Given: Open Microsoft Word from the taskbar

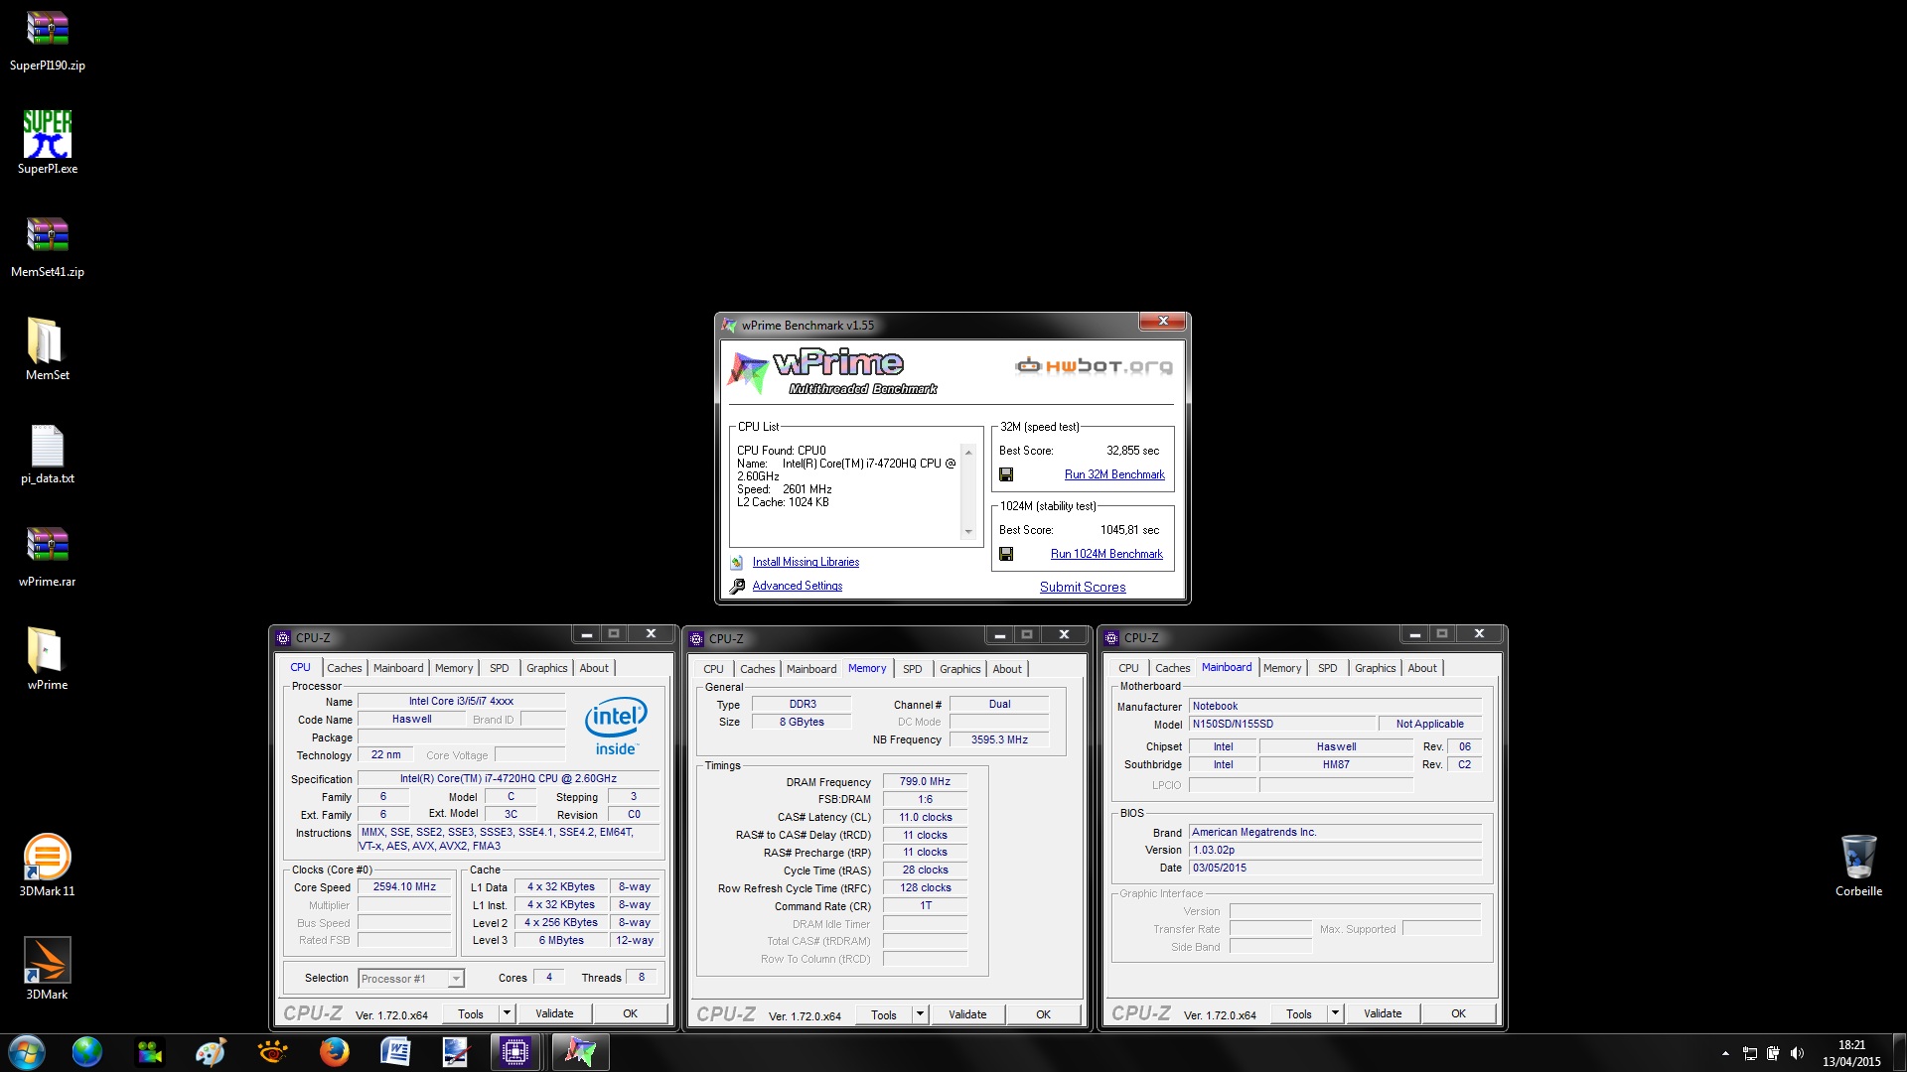Looking at the screenshot, I should point(395,1052).
